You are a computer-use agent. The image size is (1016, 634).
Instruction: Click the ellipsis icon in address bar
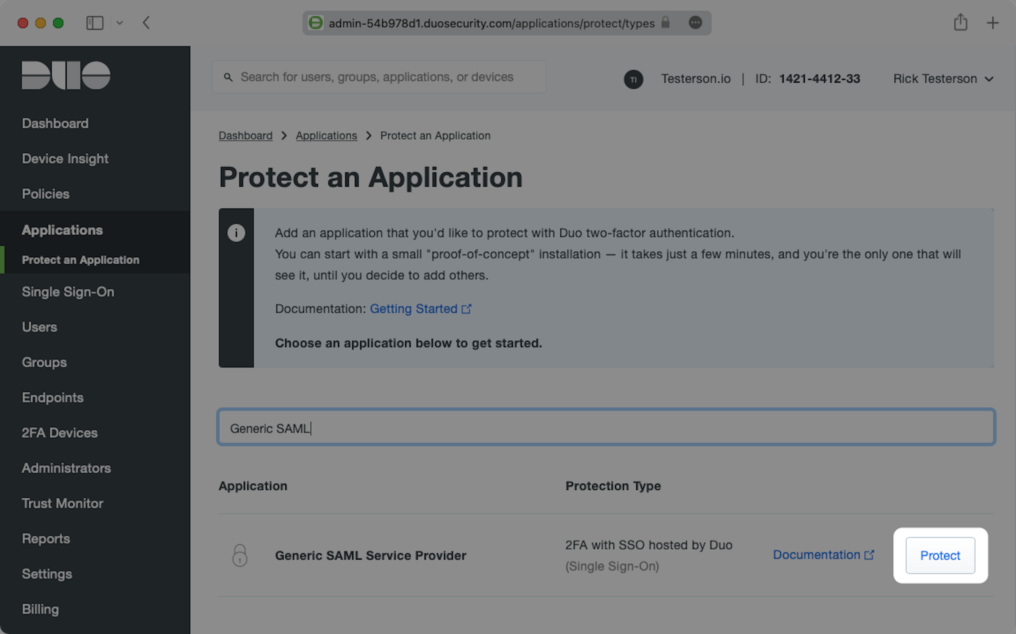point(695,23)
